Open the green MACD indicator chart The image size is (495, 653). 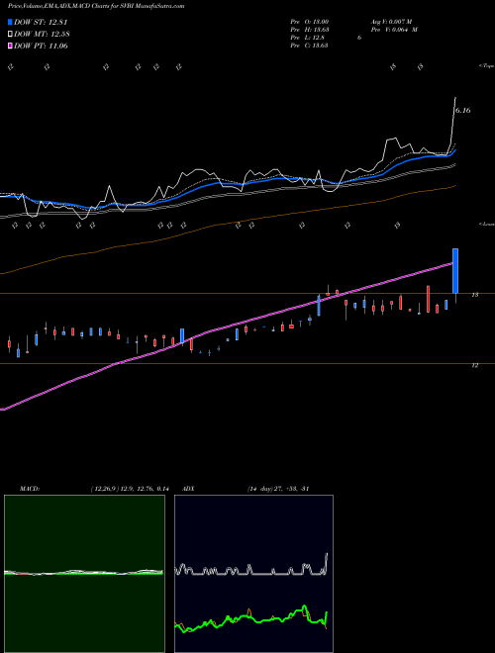pyautogui.click(x=84, y=574)
